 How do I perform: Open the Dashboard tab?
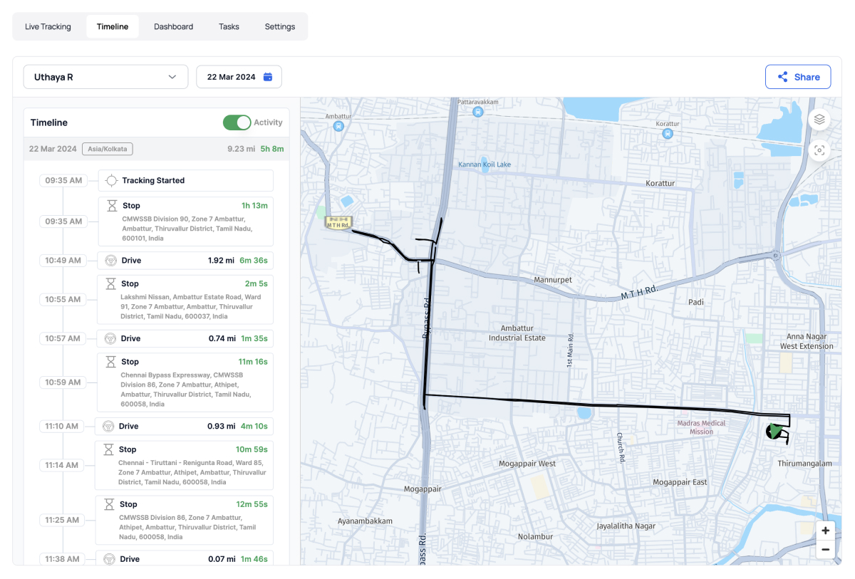(173, 26)
